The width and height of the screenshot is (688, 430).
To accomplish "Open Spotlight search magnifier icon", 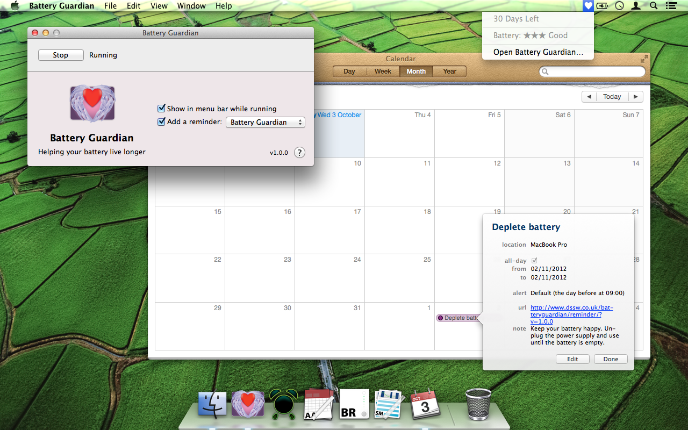I will (654, 6).
